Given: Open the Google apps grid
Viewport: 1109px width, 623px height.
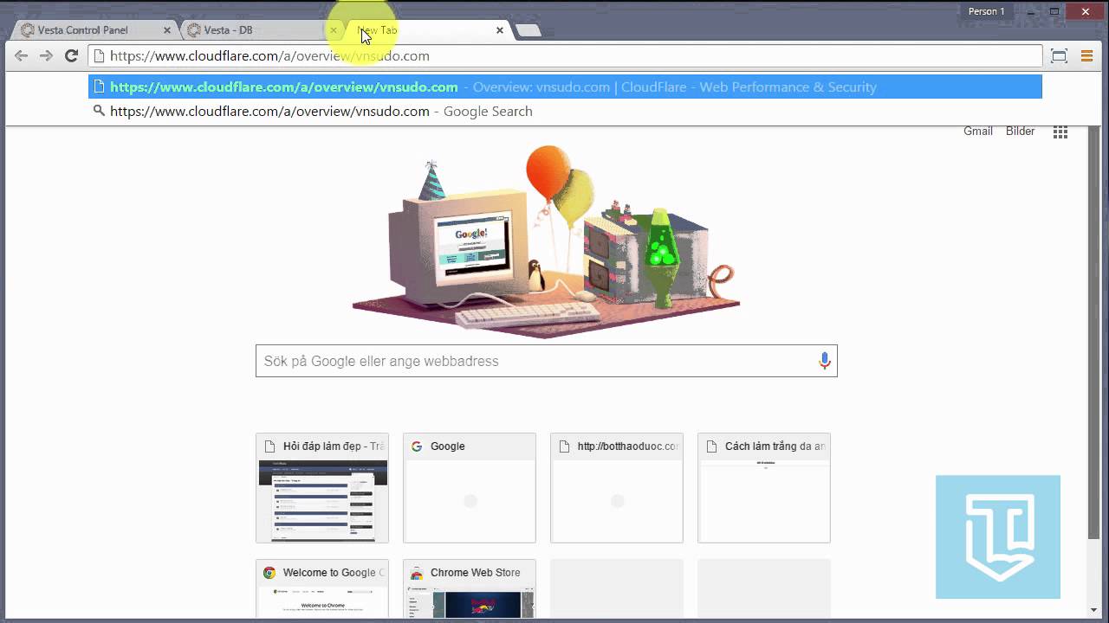Looking at the screenshot, I should click(1060, 132).
